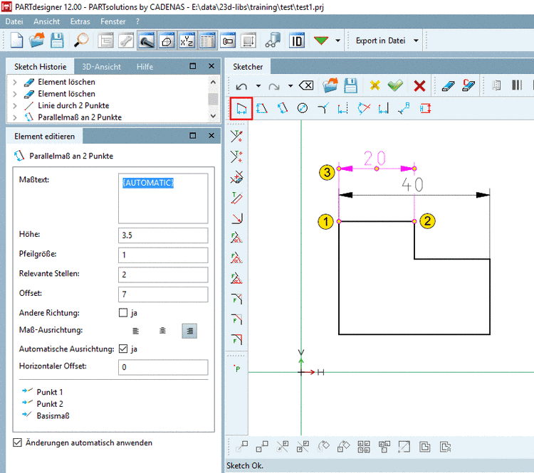This screenshot has height=473, width=534.
Task: Toggle Änderungen automatisch anwenden checkbox
Action: click(x=17, y=442)
